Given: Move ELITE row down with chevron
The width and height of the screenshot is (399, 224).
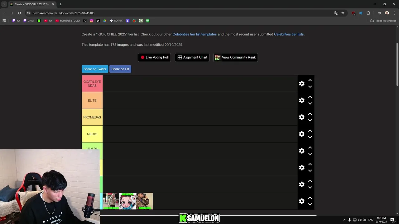Looking at the screenshot, I should 310,104.
